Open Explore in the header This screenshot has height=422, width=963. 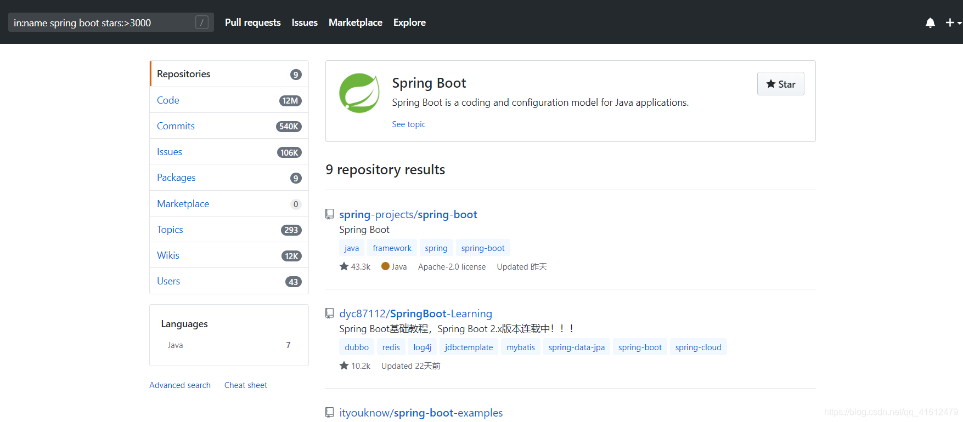[x=409, y=22]
